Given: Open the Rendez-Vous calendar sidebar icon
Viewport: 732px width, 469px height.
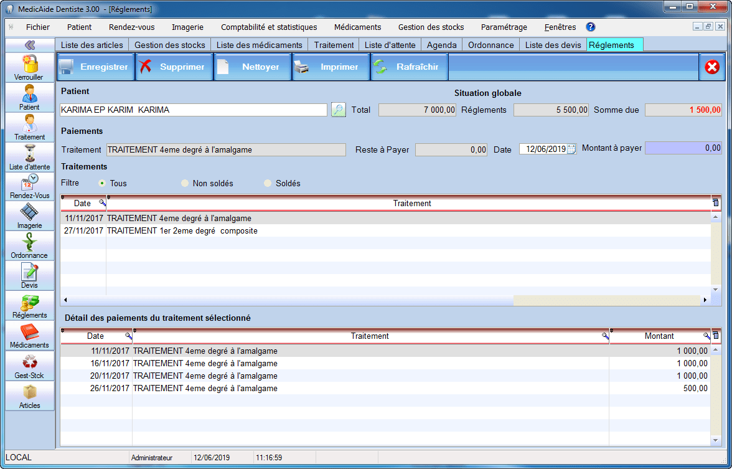Looking at the screenshot, I should 29,186.
